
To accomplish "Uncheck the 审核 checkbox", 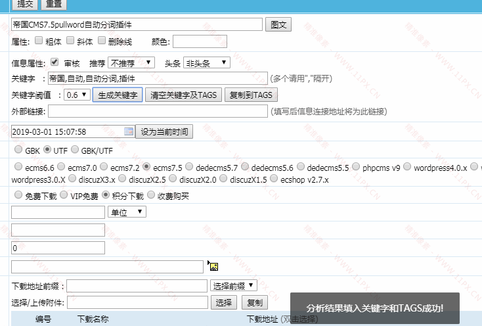I will tap(55, 62).
